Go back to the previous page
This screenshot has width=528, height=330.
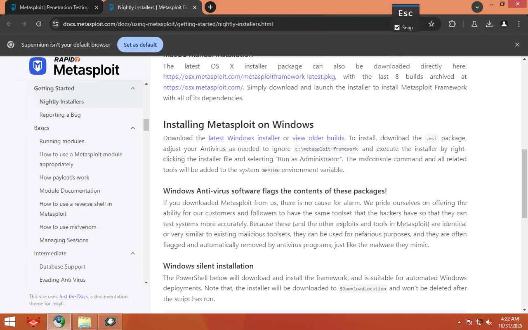coord(9,24)
